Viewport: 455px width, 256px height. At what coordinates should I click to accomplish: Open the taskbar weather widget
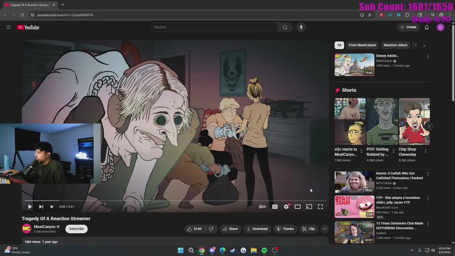(x=17, y=250)
